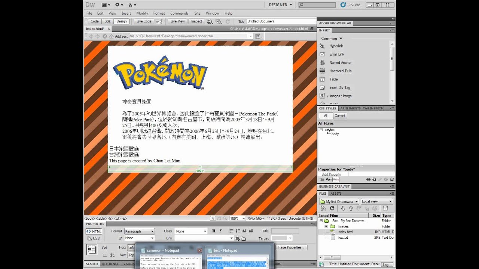Click the Check Browser Compatibility icon

pyautogui.click(x=160, y=21)
